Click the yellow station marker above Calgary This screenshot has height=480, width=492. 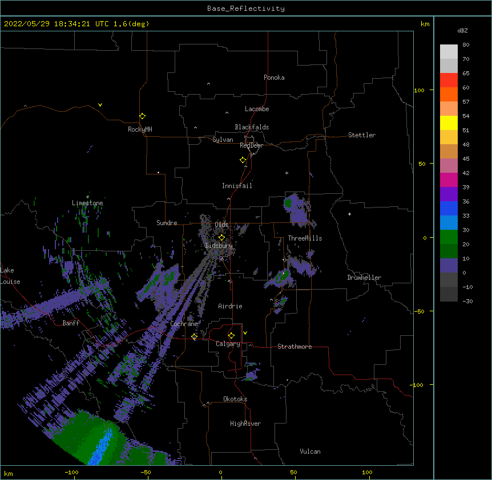click(231, 336)
